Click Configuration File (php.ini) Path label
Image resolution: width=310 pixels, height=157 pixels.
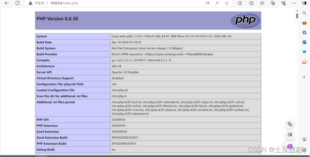(x=60, y=84)
